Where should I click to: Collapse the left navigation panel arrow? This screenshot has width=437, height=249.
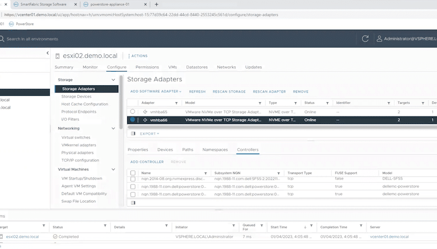(48, 53)
